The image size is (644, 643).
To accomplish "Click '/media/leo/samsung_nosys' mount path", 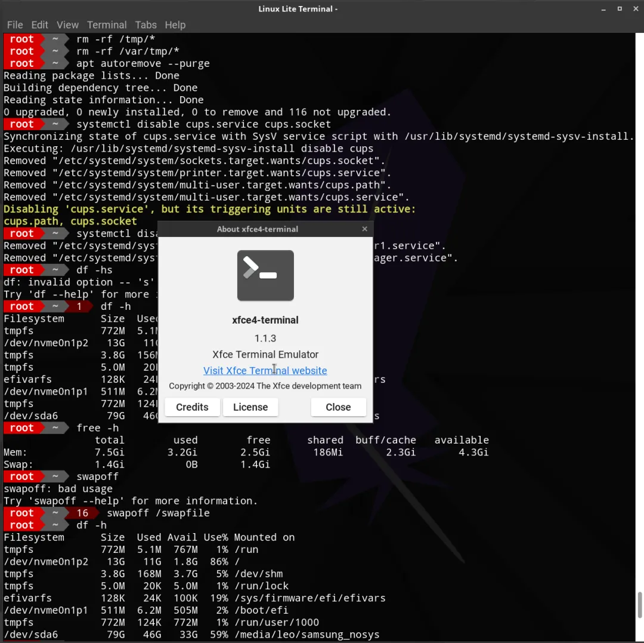I will [307, 635].
